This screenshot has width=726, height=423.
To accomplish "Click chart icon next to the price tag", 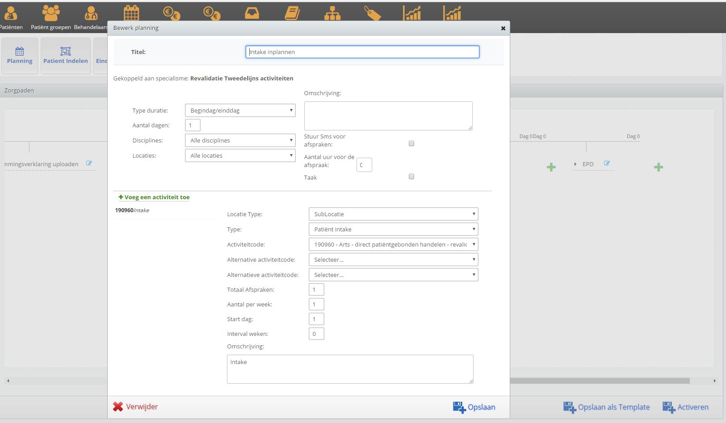I will [412, 13].
